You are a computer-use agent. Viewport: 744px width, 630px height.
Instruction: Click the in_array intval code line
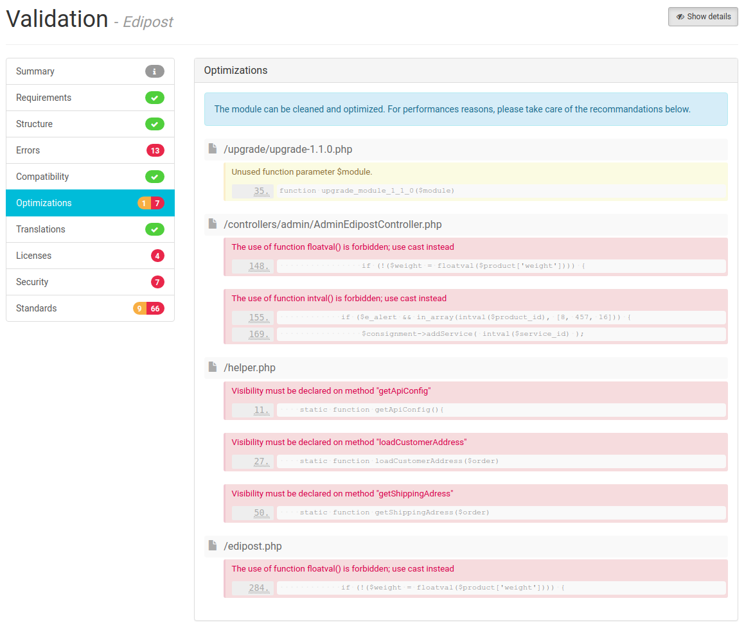[502, 317]
